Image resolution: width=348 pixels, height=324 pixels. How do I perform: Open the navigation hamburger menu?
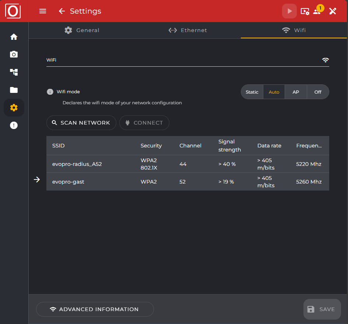pos(43,11)
